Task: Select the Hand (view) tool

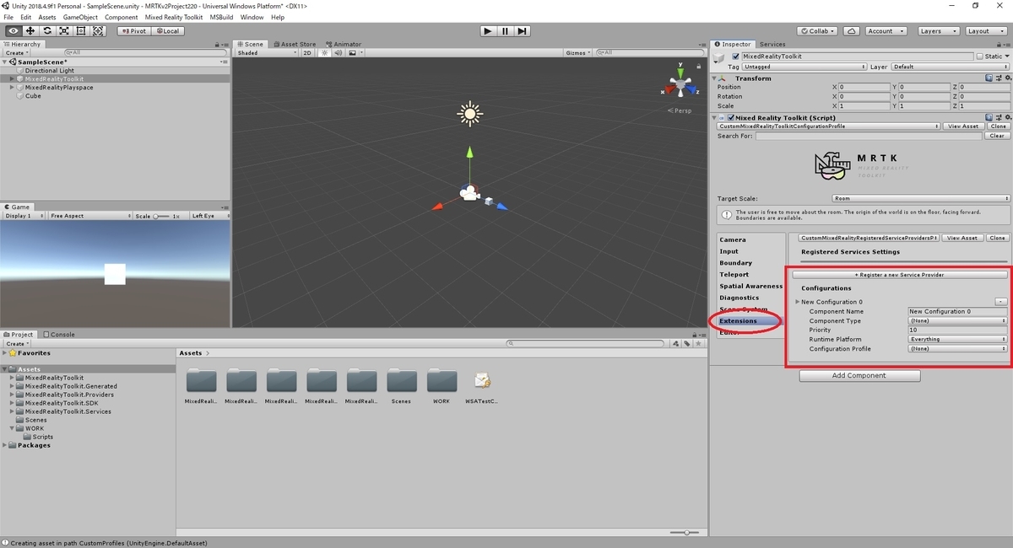Action: [13, 31]
